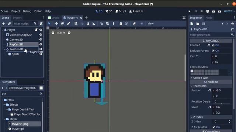Switch to the Import tab
The width and height of the screenshot is (236, 132).
[x=17, y=18]
